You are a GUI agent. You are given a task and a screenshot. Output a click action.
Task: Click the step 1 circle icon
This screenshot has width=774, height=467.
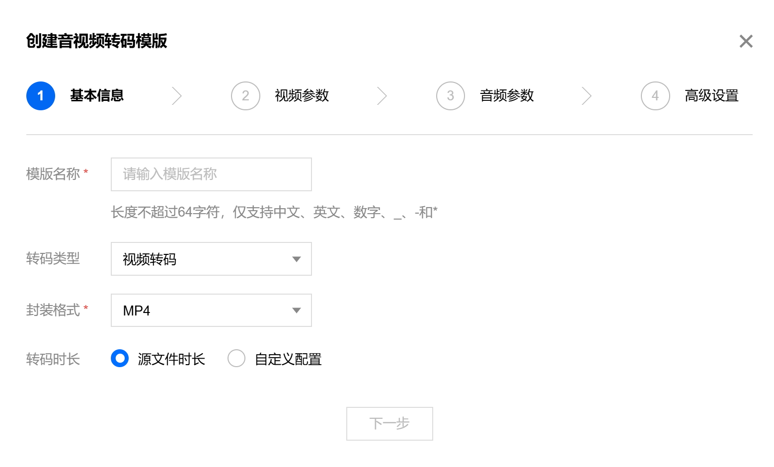(41, 96)
